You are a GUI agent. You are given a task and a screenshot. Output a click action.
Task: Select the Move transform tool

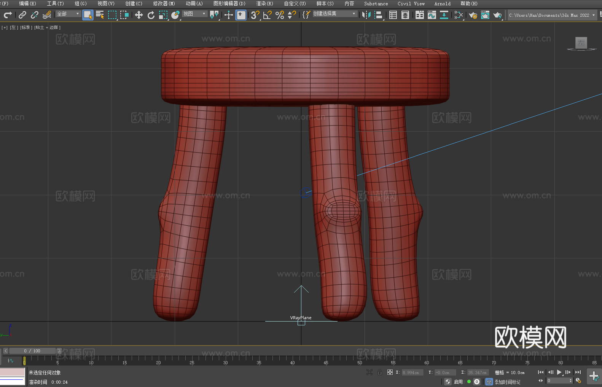(139, 15)
